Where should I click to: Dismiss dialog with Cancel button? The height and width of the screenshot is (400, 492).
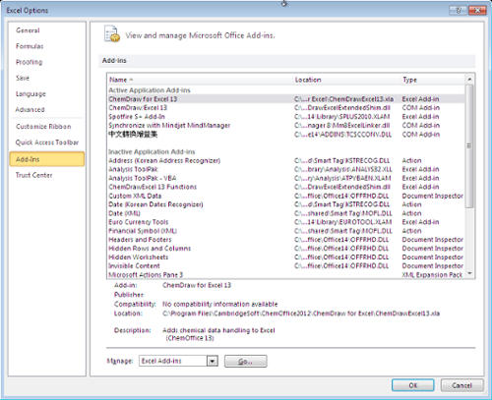click(461, 385)
